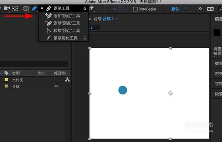Select the Unified Camera tool icon
The image size is (222, 142).
7,9
